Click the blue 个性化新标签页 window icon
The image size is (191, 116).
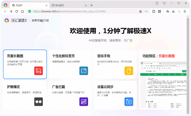(84, 71)
